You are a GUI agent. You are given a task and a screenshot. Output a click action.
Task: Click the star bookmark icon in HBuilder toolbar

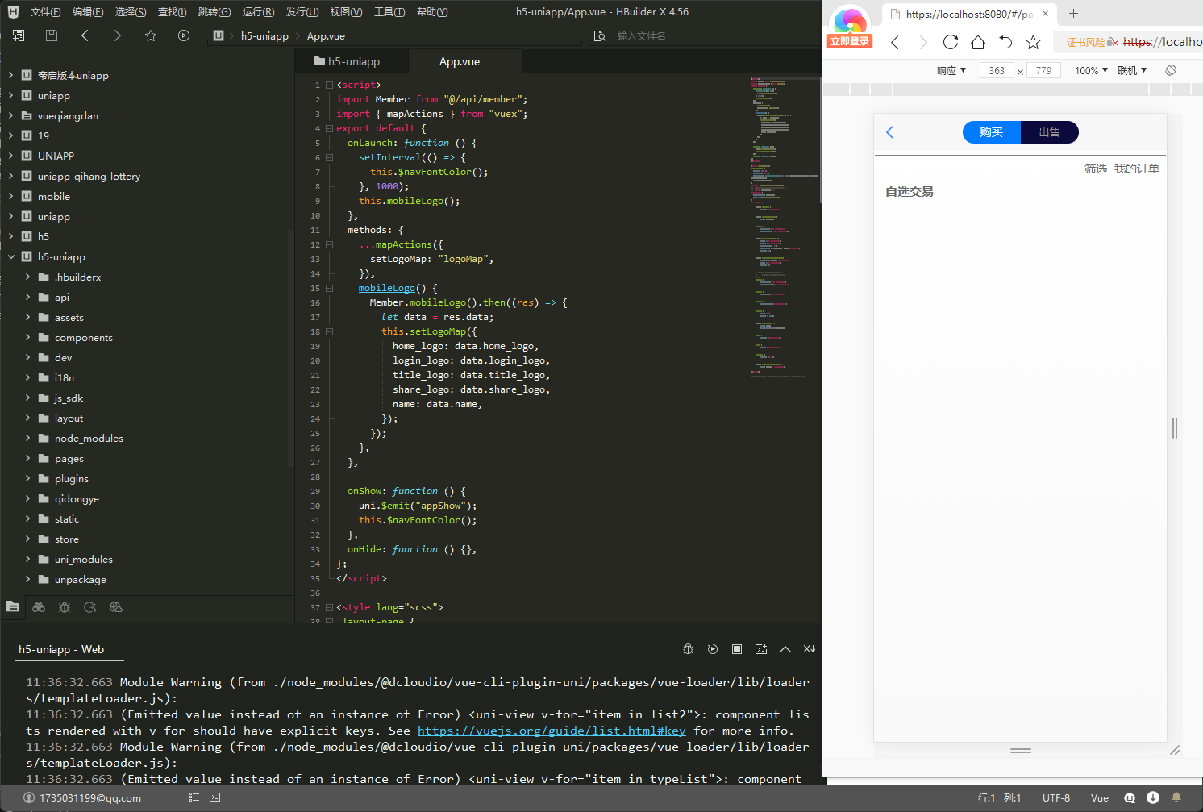coord(151,35)
